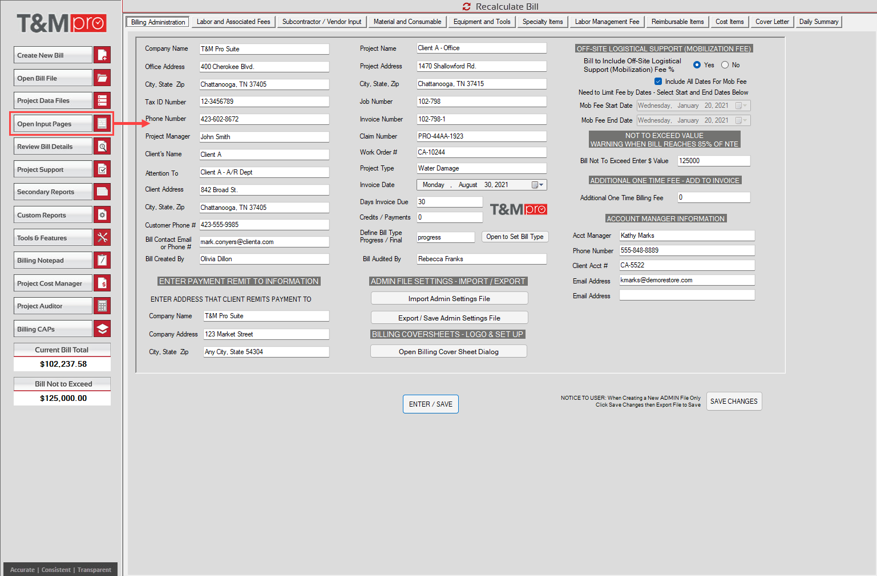Viewport: 877px width, 576px height.
Task: Select No for Mobilization Fee
Action: tap(725, 65)
